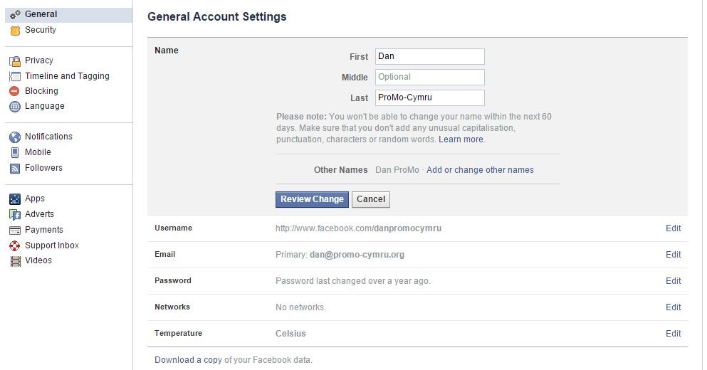Image resolution: width=707 pixels, height=370 pixels.
Task: Click the Mobile phone icon
Action: (15, 152)
